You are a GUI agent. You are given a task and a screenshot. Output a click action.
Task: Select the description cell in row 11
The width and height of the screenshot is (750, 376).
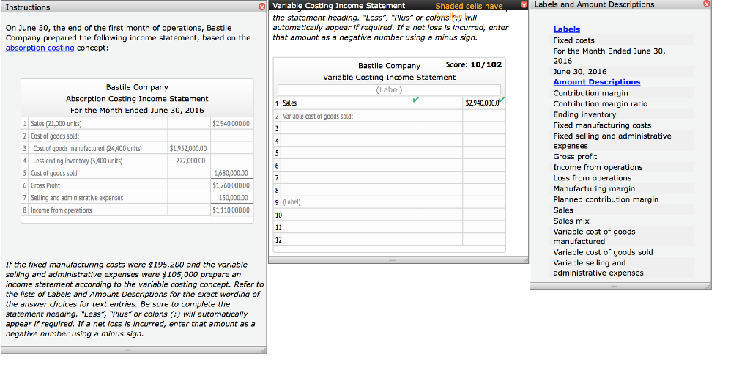(350, 228)
